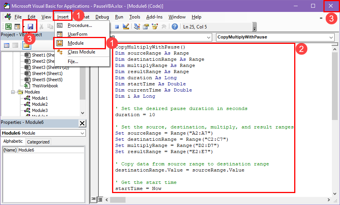Image resolution: width=340 pixels, height=205 pixels.
Task: Save the workbook with the floppy disk icon
Action: coord(30,27)
